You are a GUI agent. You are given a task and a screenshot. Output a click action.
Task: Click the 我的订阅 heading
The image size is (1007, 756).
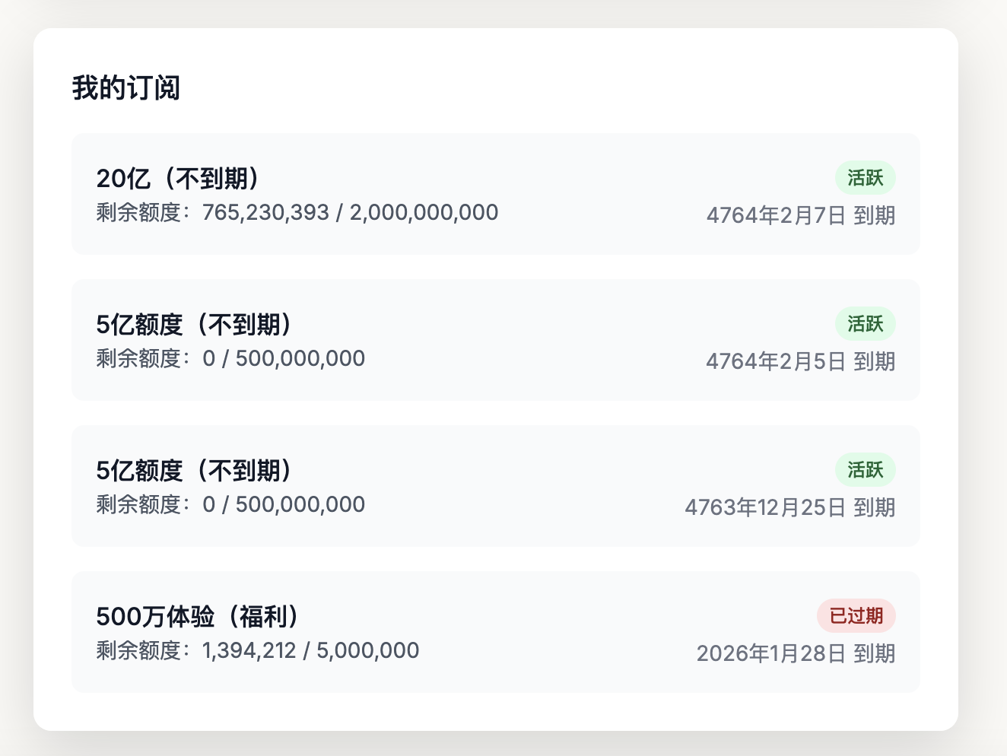126,88
